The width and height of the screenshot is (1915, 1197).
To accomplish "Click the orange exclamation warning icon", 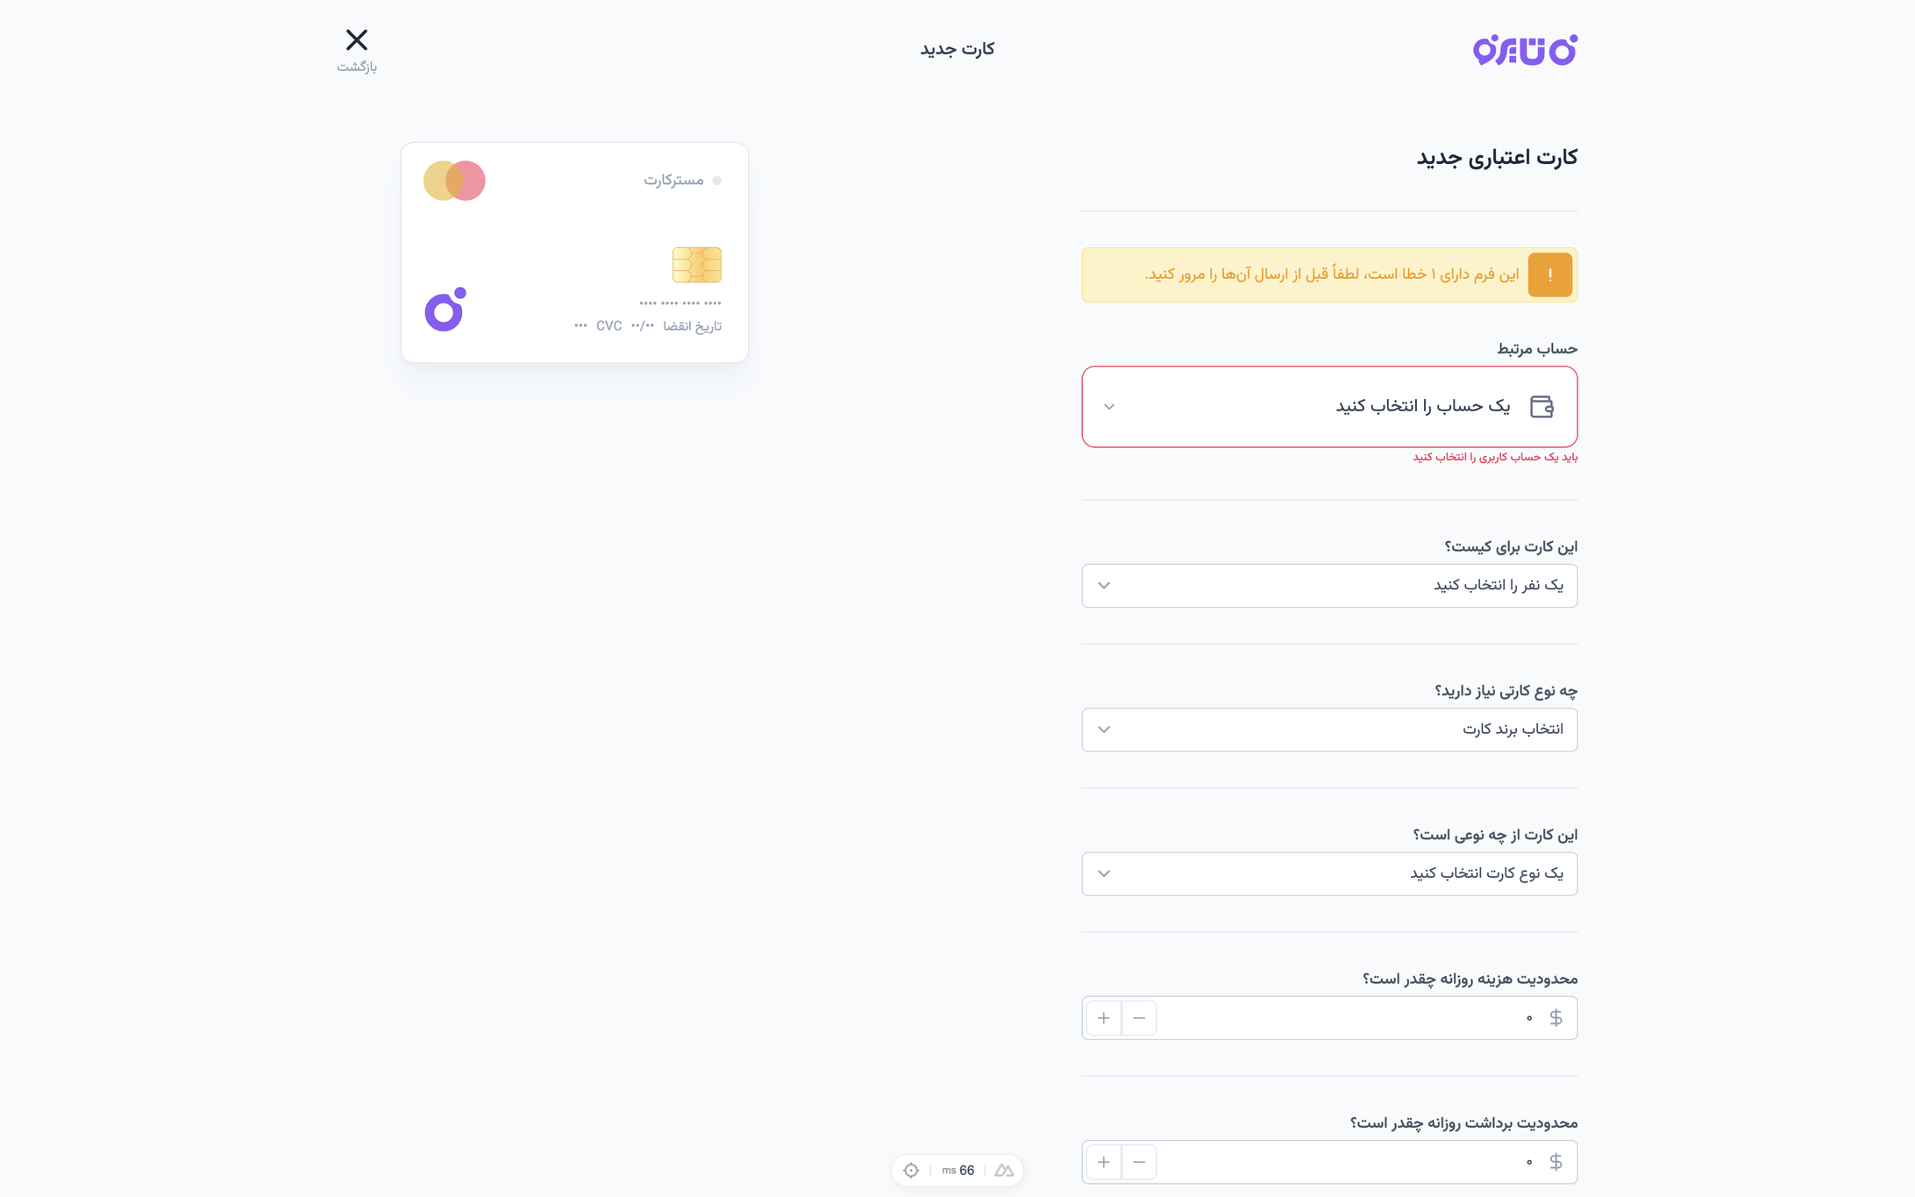I will (1549, 275).
